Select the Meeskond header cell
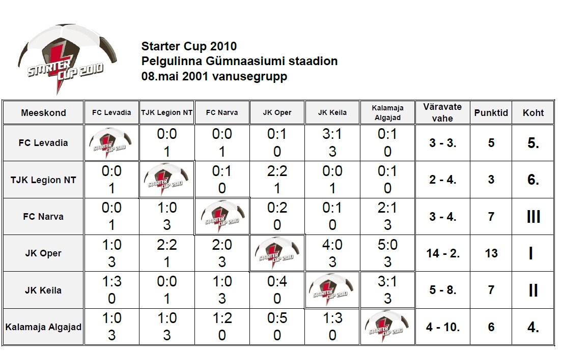Viewport: 562px width, 351px height. pos(43,112)
